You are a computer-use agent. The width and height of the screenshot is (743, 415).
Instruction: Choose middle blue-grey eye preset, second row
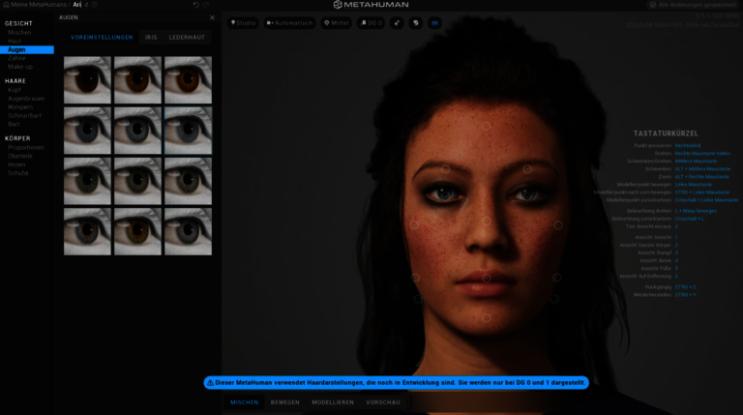click(137, 131)
